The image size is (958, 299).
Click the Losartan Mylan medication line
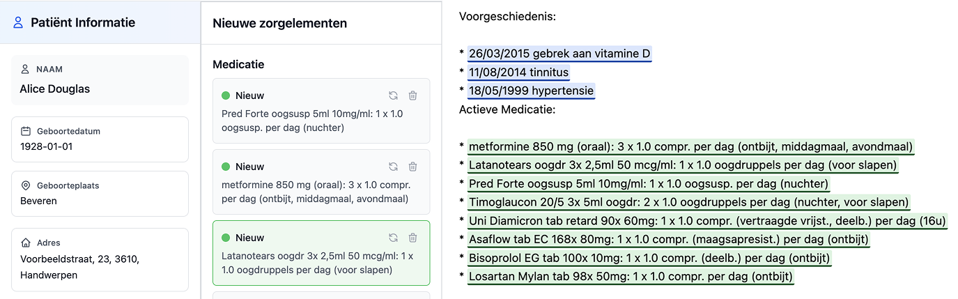[631, 277]
